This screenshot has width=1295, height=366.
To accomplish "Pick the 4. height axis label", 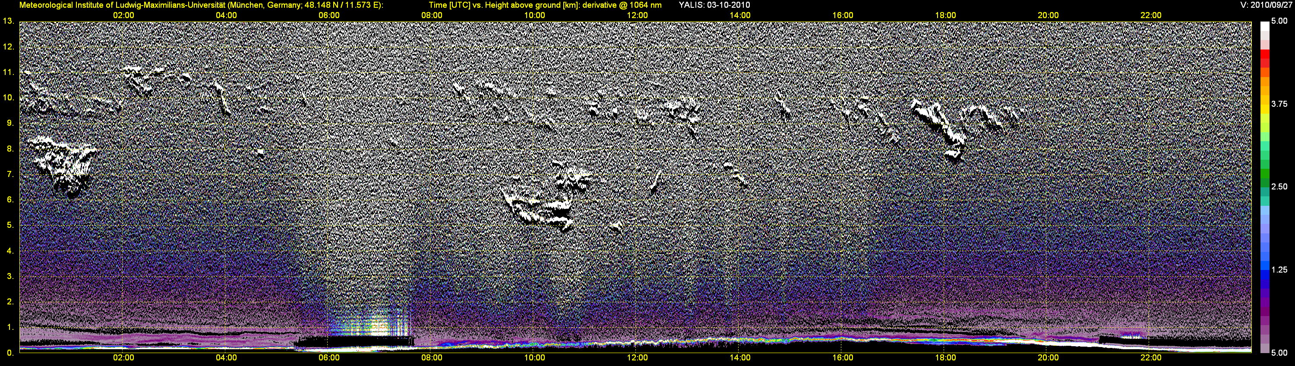I will (x=9, y=251).
